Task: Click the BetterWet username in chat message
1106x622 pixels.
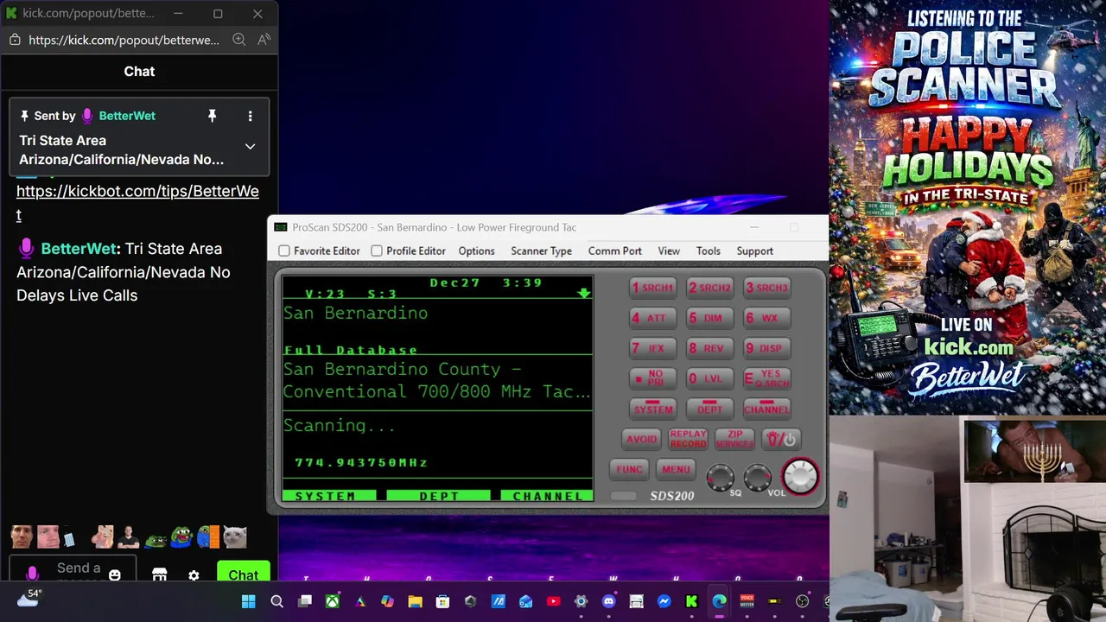Action: tap(78, 249)
